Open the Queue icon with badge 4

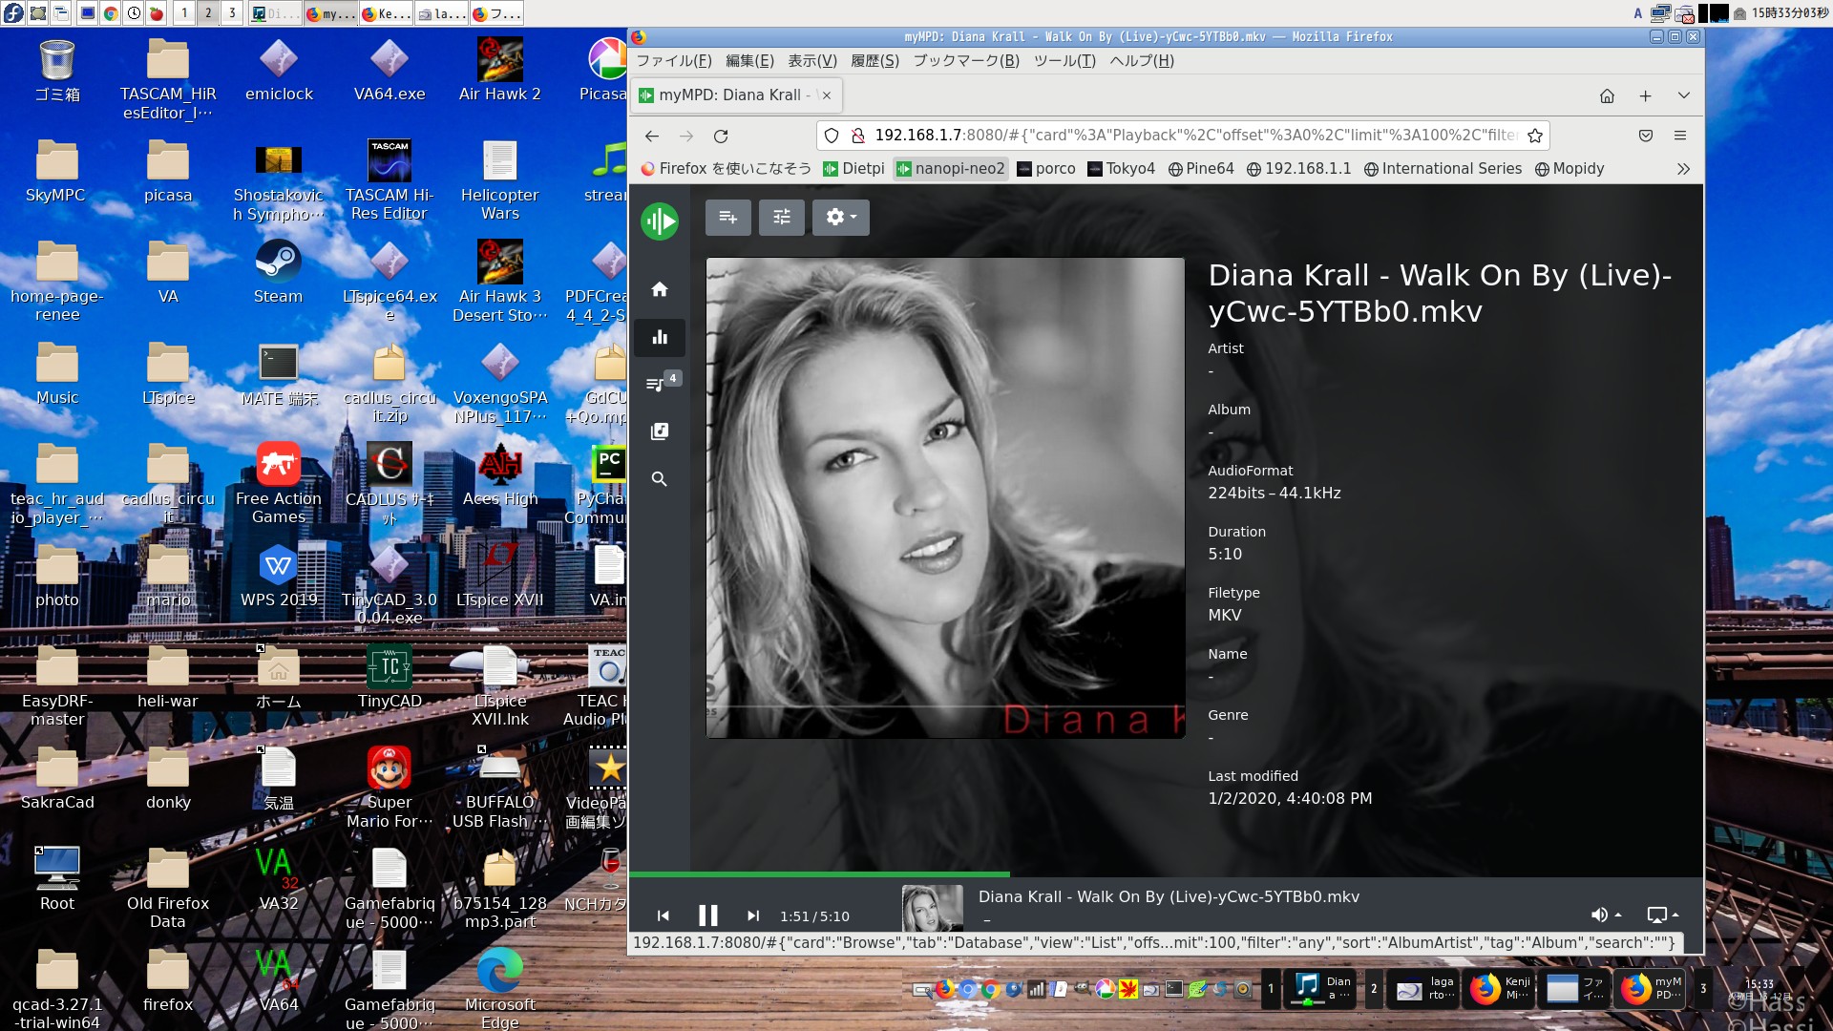tap(657, 384)
